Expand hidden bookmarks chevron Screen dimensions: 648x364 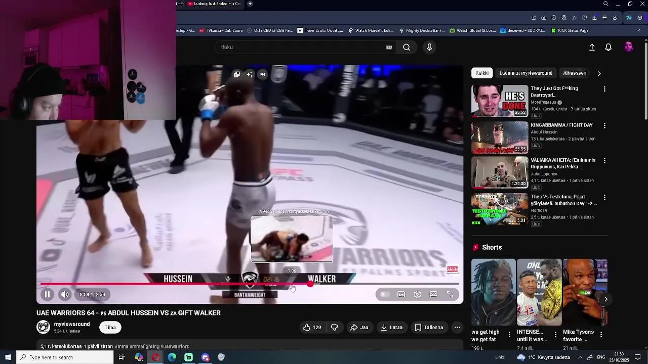tap(639, 30)
